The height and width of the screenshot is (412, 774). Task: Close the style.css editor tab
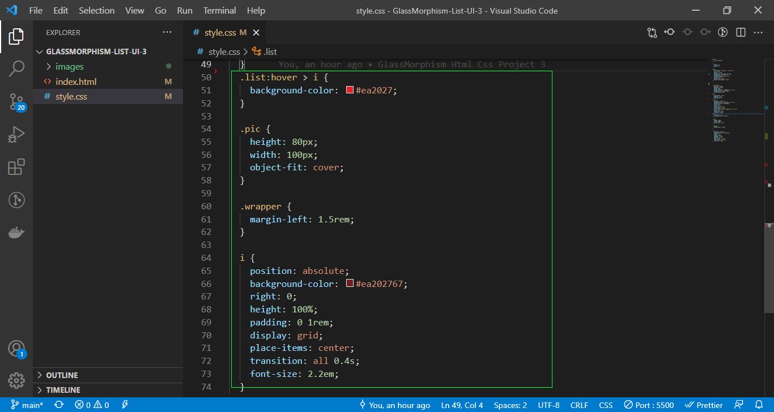coord(256,33)
